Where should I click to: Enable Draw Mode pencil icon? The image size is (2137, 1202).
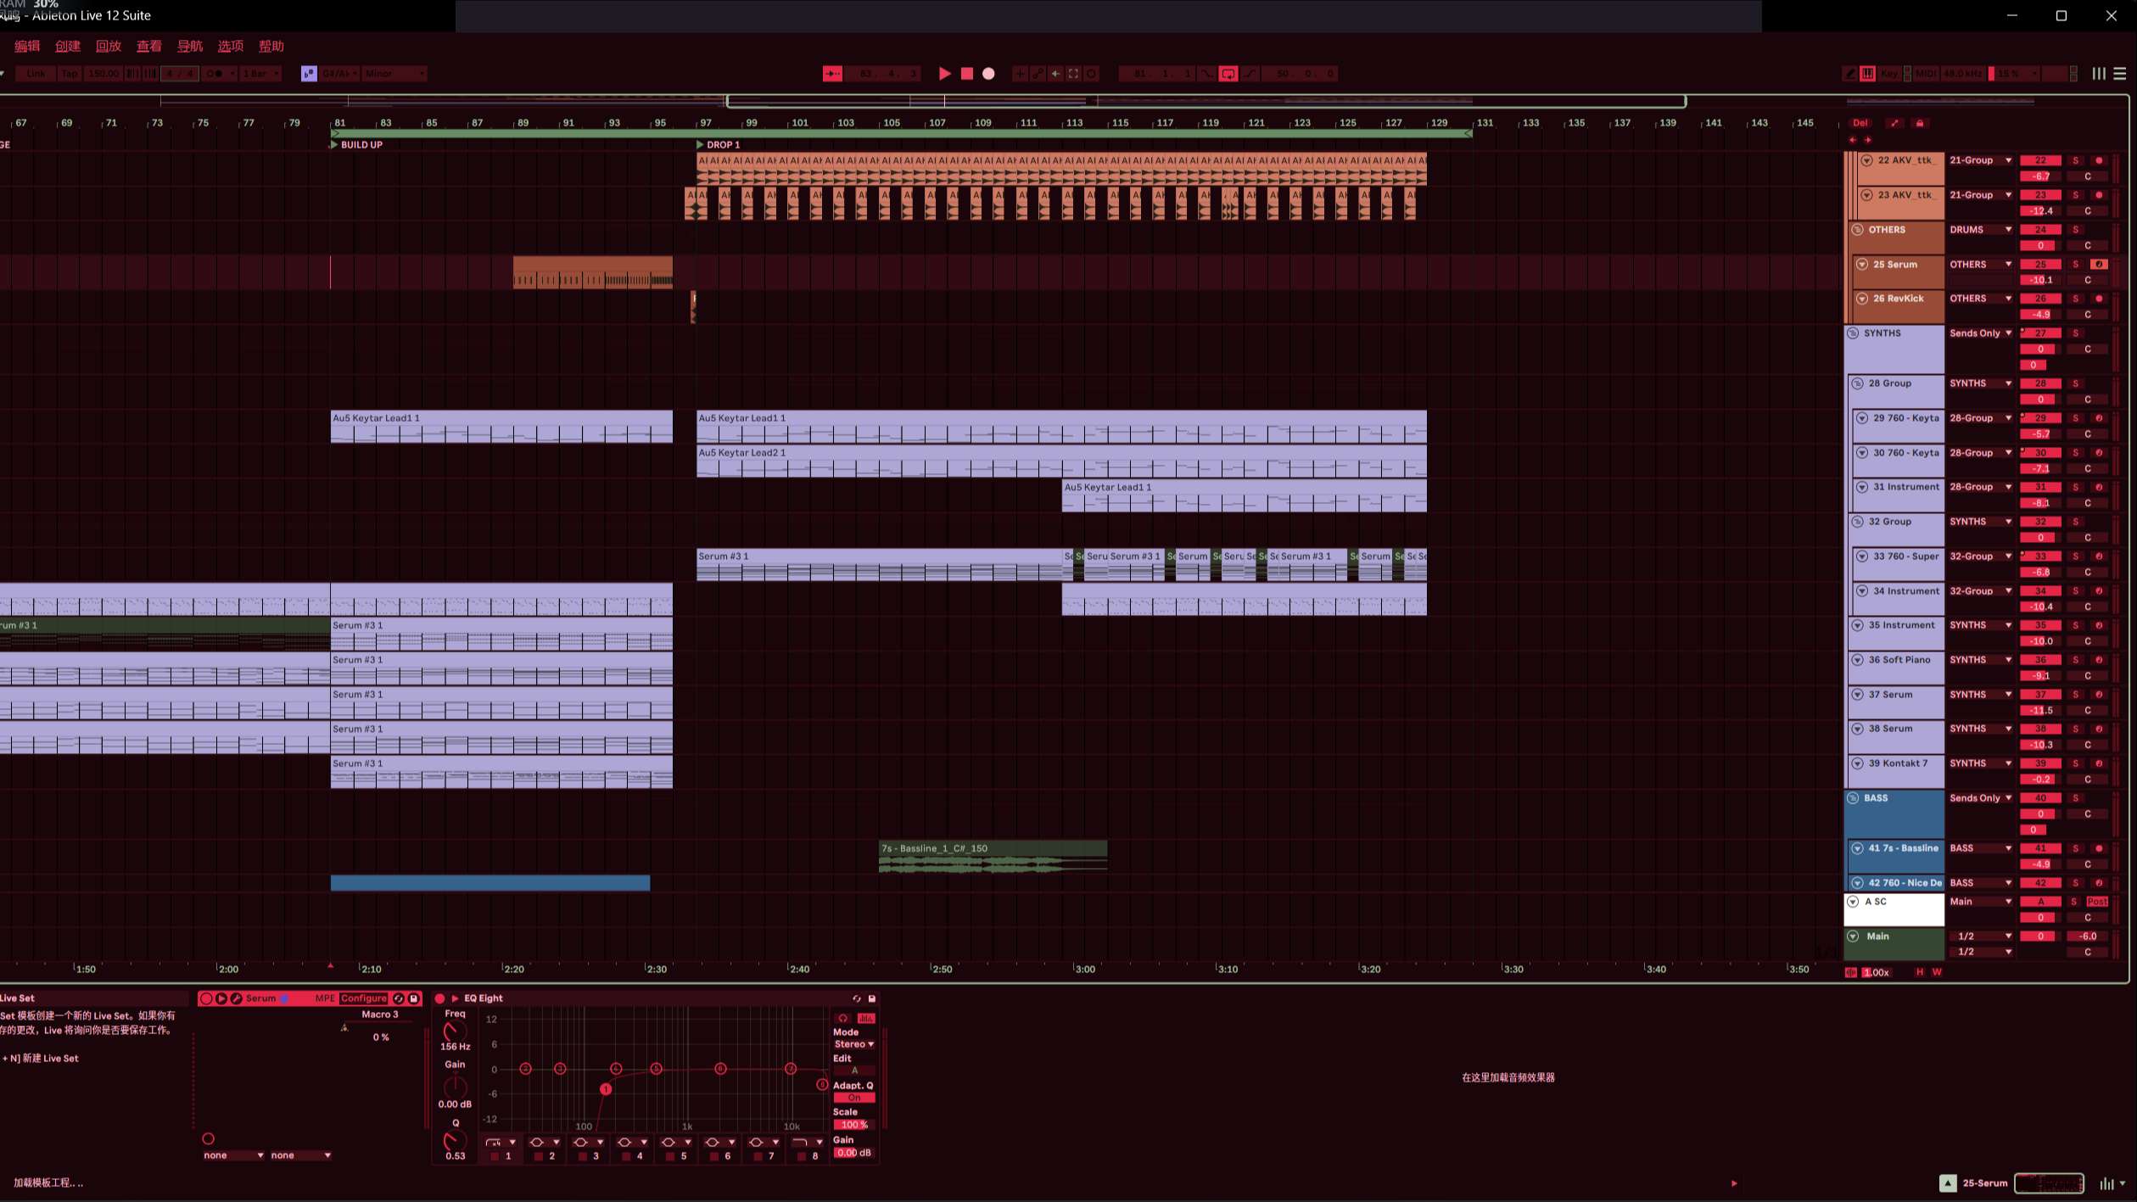coord(1849,74)
